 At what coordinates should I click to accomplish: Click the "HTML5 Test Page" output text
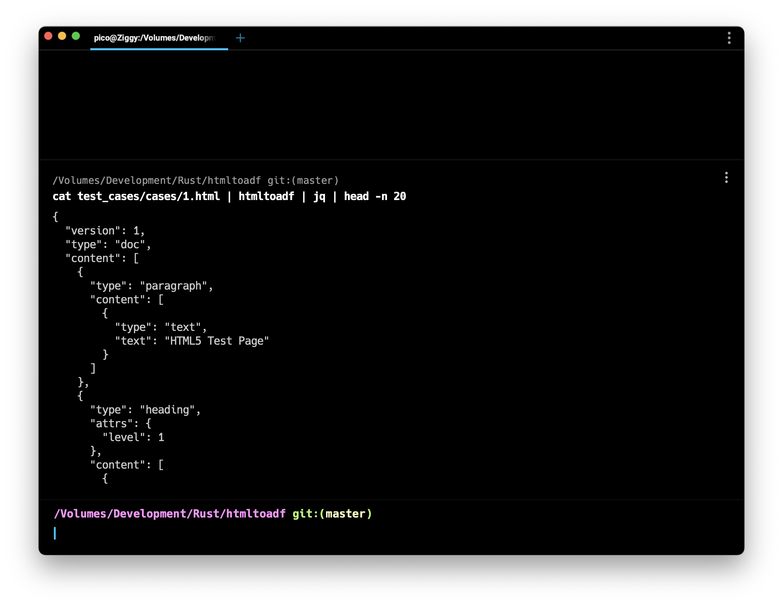coord(216,341)
